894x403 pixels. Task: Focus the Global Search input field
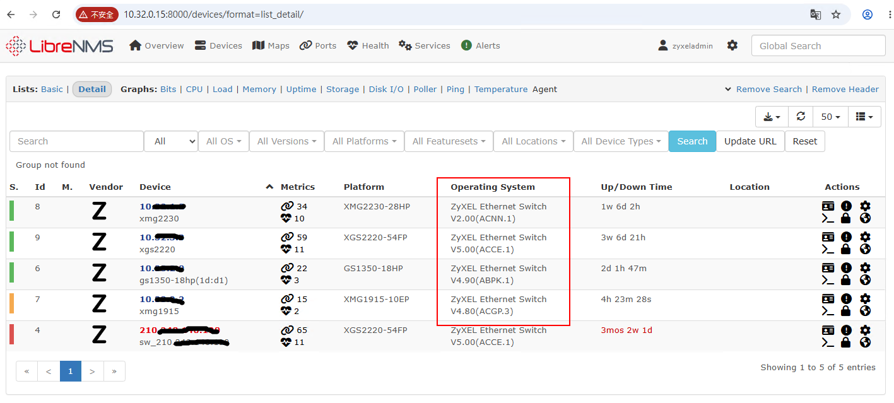pyautogui.click(x=818, y=45)
